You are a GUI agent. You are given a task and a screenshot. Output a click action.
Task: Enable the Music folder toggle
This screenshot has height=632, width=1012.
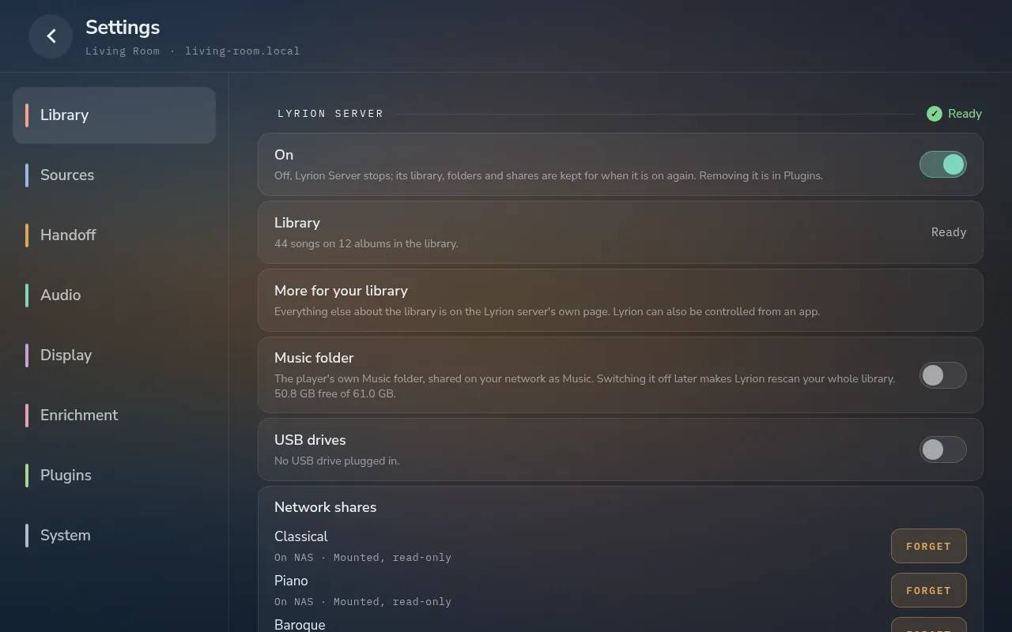(x=942, y=375)
